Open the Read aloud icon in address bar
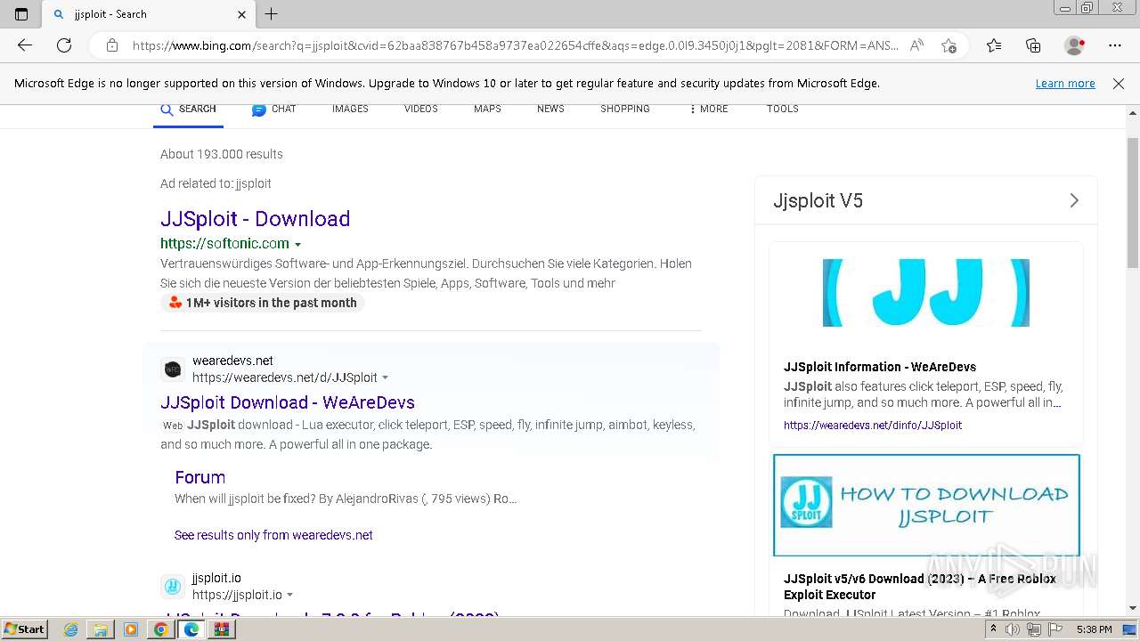Screen dimensions: 1140x641 pos(916,45)
